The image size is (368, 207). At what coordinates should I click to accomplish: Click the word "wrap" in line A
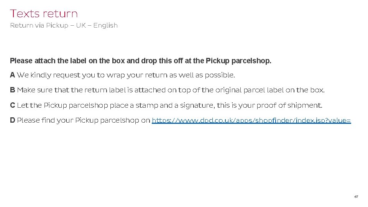tap(114, 75)
